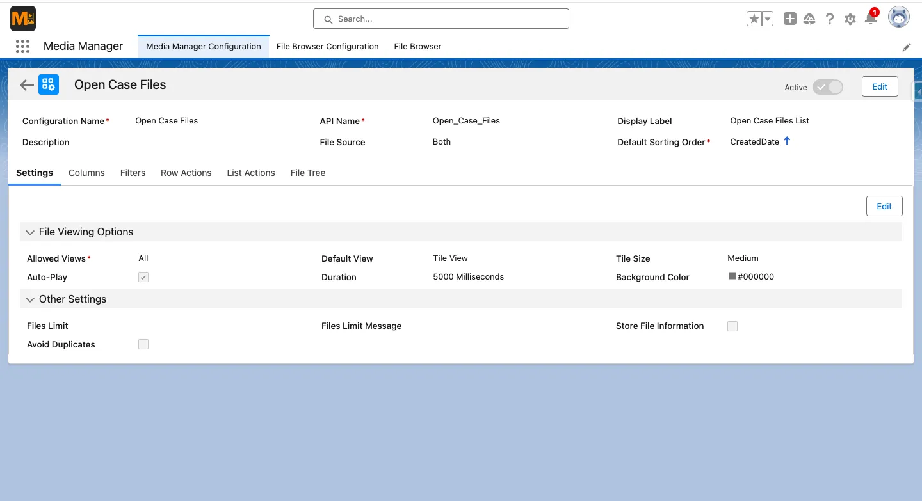Screen dimensions: 922x501
Task: Open your profile avatar picture
Action: coord(898,17)
